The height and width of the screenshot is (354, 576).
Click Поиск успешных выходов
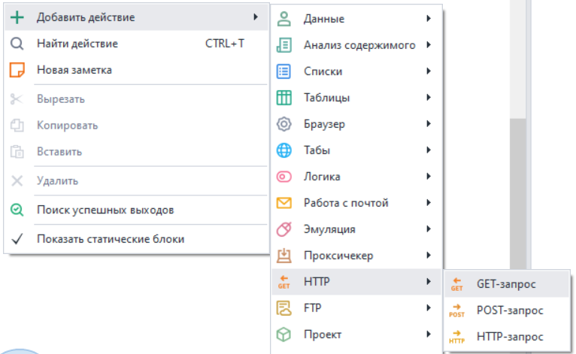[105, 210]
